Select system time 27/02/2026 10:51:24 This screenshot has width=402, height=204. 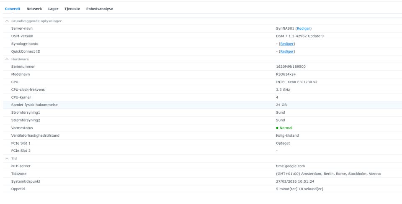(295, 181)
